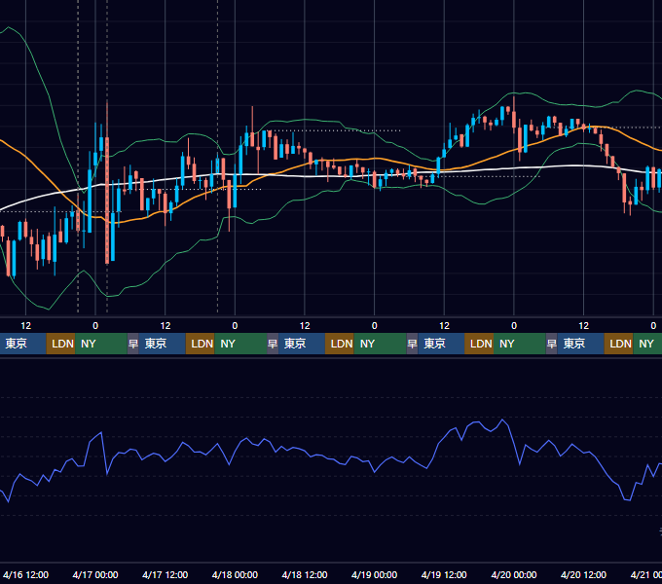This screenshot has width=662, height=584.
Task: Click the LDN block before the 4/18 00:00 NY session
Action: coord(201,344)
